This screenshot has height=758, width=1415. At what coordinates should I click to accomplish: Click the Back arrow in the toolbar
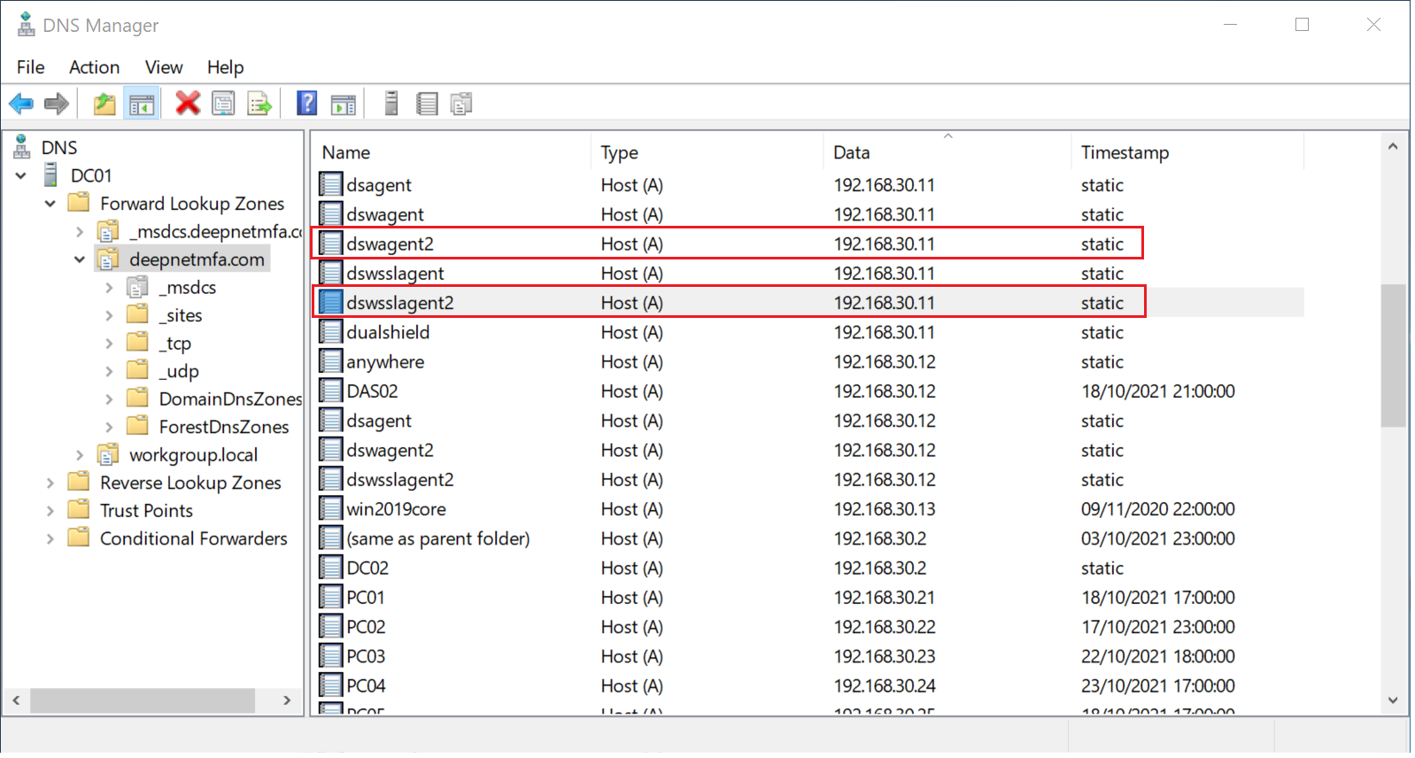coord(21,104)
